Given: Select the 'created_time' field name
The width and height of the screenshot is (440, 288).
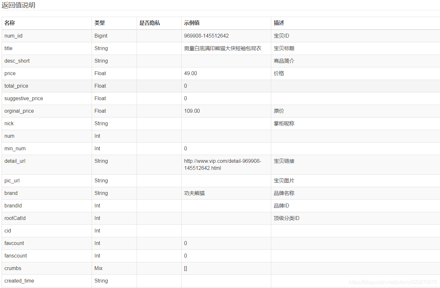Looking at the screenshot, I should pos(19,281).
